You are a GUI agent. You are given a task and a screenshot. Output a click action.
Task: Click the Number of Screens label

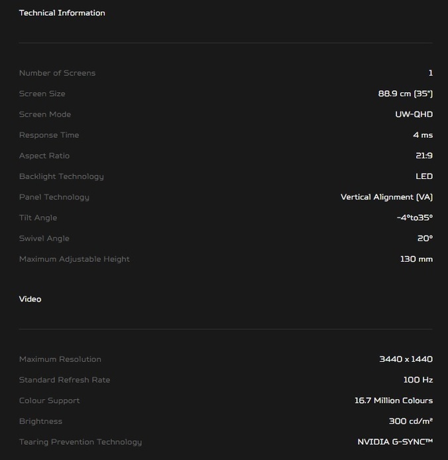[57, 73]
